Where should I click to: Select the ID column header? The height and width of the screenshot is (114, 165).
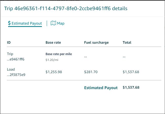click(9, 42)
